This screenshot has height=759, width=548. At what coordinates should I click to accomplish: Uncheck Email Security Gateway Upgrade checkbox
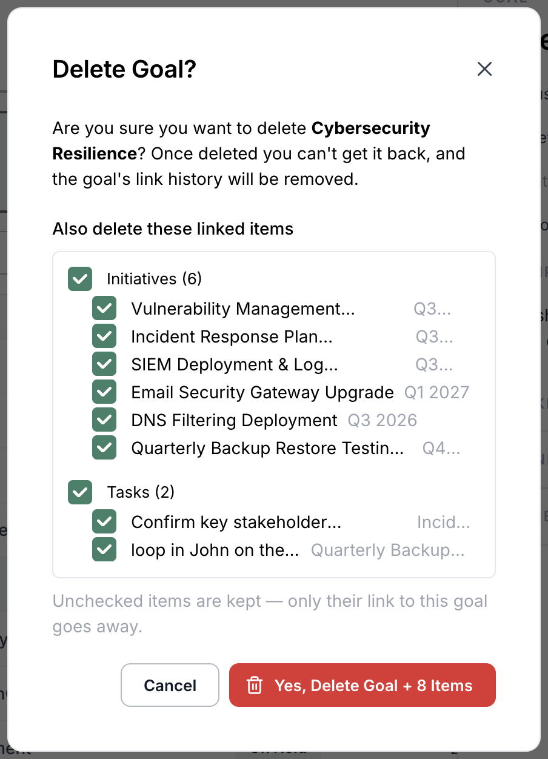click(104, 392)
